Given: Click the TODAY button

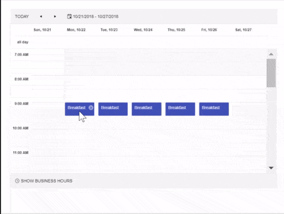Looking at the screenshot, I should click(22, 17).
